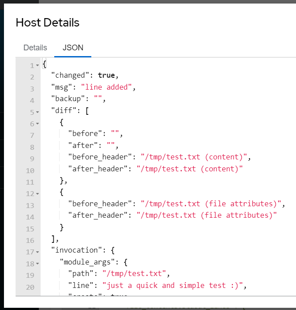Screen dimensions: 296x310
Task: Click the "line added" msg value
Action: coord(106,87)
